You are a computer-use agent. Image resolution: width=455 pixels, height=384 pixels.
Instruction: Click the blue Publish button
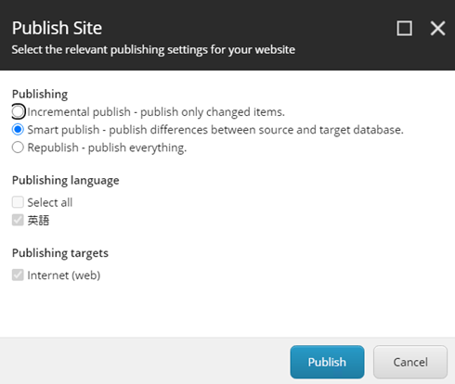[x=327, y=362]
